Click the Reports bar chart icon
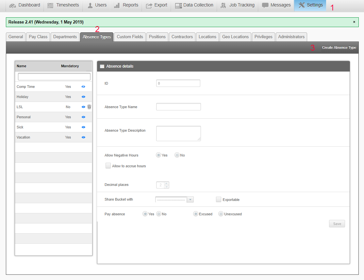 pos(117,6)
